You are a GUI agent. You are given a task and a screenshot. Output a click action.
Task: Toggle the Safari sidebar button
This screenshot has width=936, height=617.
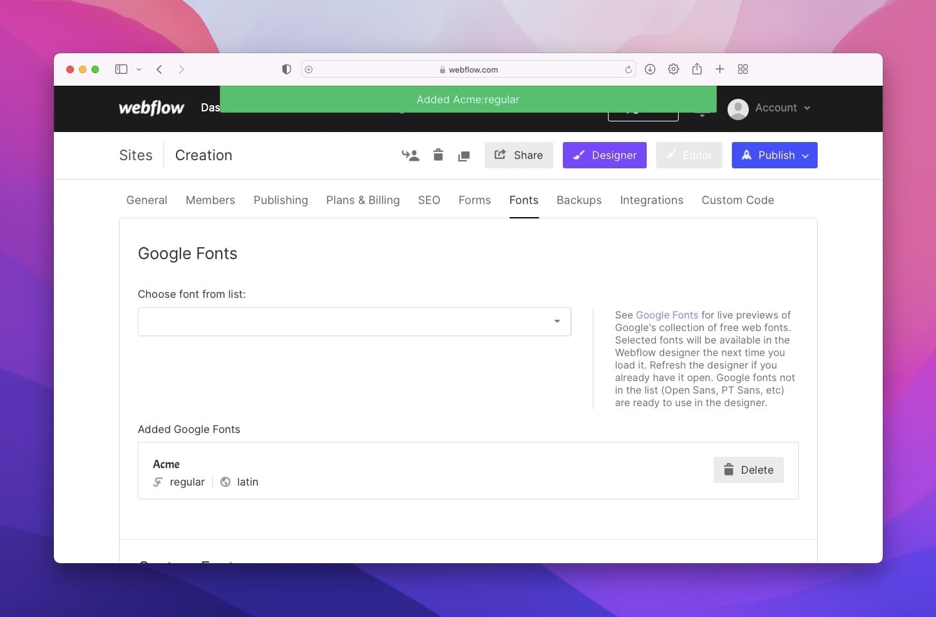121,69
